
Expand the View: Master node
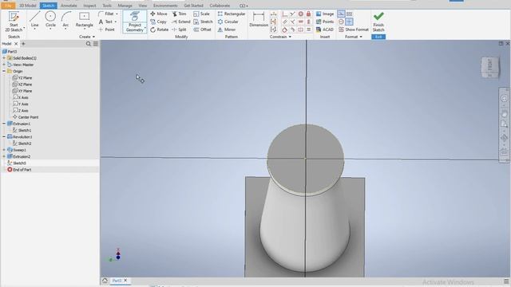click(x=4, y=65)
